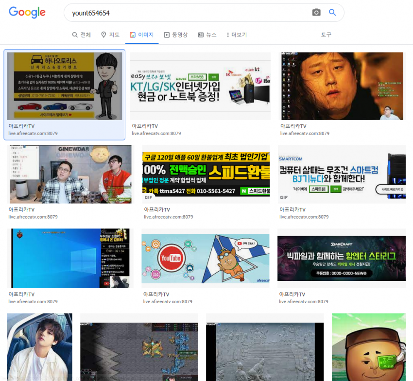Click 아프리카TV title under StarCraft 스타리그 banner
The image size is (413, 381).
tap(292, 294)
